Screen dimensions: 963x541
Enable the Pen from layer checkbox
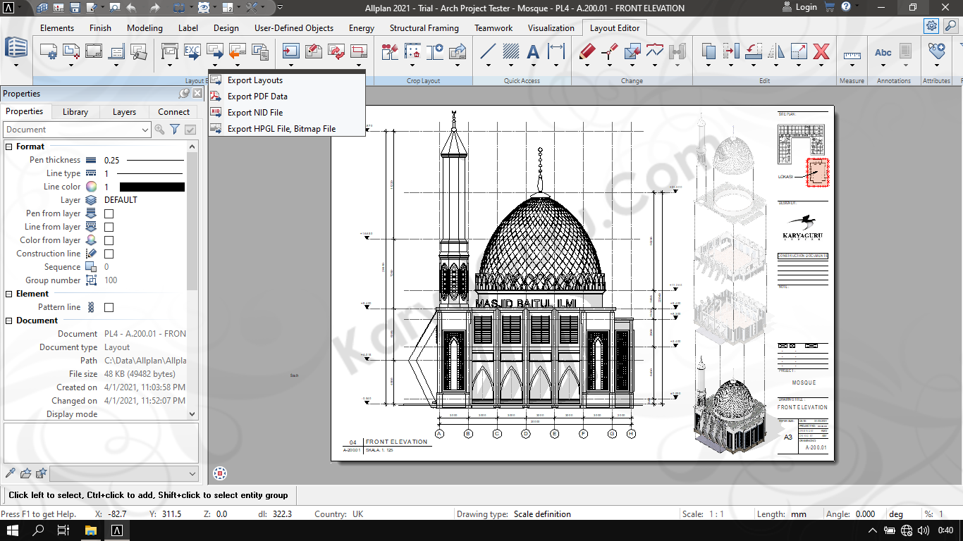(109, 213)
